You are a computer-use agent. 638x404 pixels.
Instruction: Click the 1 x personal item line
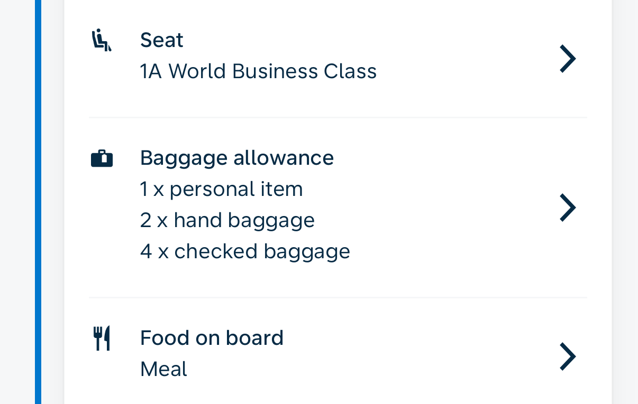click(x=221, y=189)
